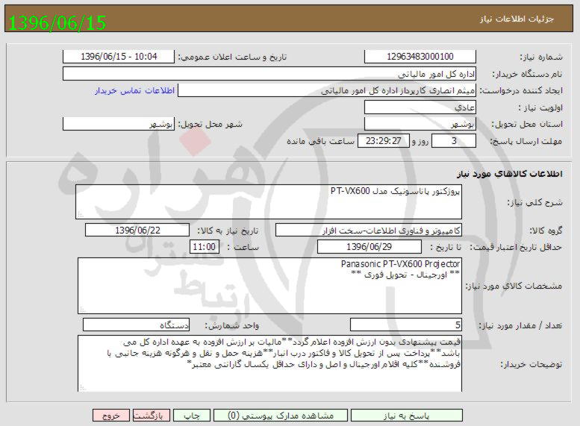Image resolution: width=580 pixels, height=426 pixels.
Task: Click the header title جزئیات اطلاعات نیاز
Action: [517, 19]
